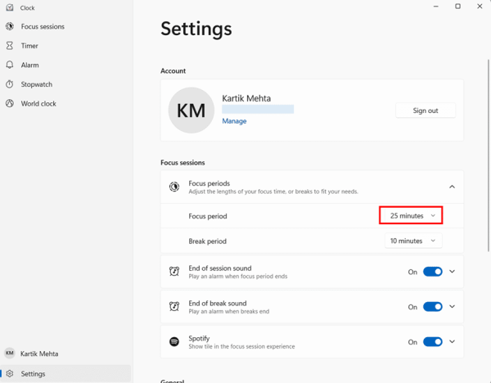Open the Break period 10 minutes dropdown
The image size is (491, 383).
click(x=413, y=241)
